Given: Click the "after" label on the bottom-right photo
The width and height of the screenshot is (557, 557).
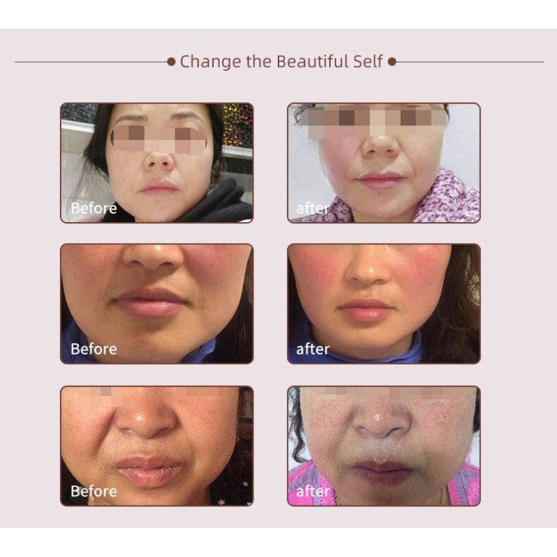Looking at the screenshot, I should [313, 492].
